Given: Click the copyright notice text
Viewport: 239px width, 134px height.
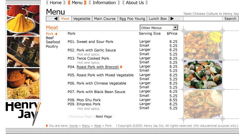Looking at the screenshot, I should [178, 126].
